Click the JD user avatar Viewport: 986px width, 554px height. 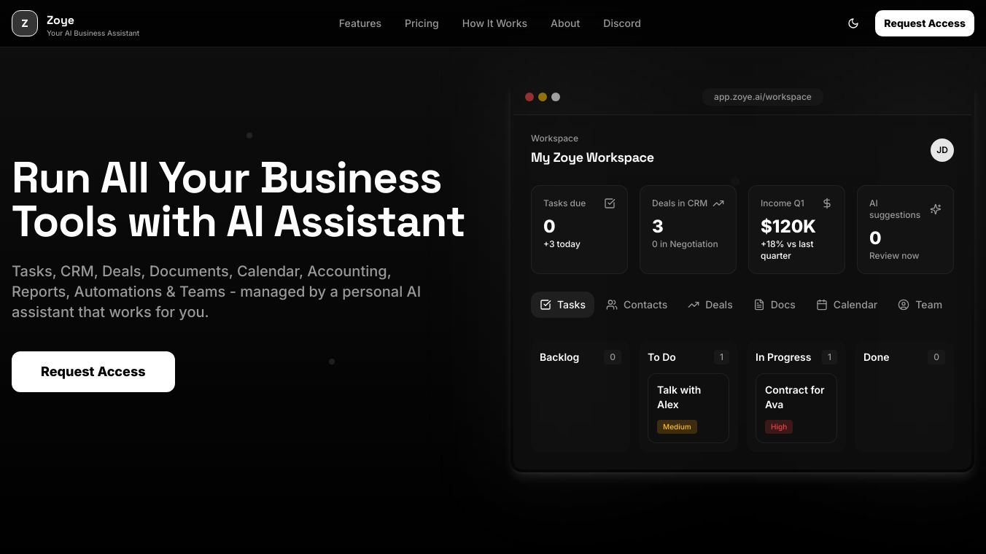[x=942, y=150]
